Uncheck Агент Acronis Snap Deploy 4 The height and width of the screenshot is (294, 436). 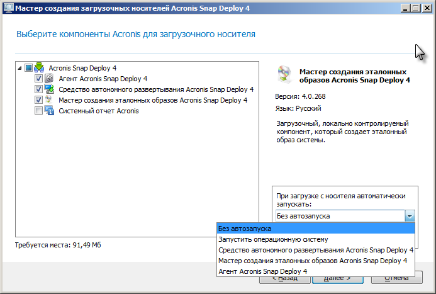click(38, 79)
